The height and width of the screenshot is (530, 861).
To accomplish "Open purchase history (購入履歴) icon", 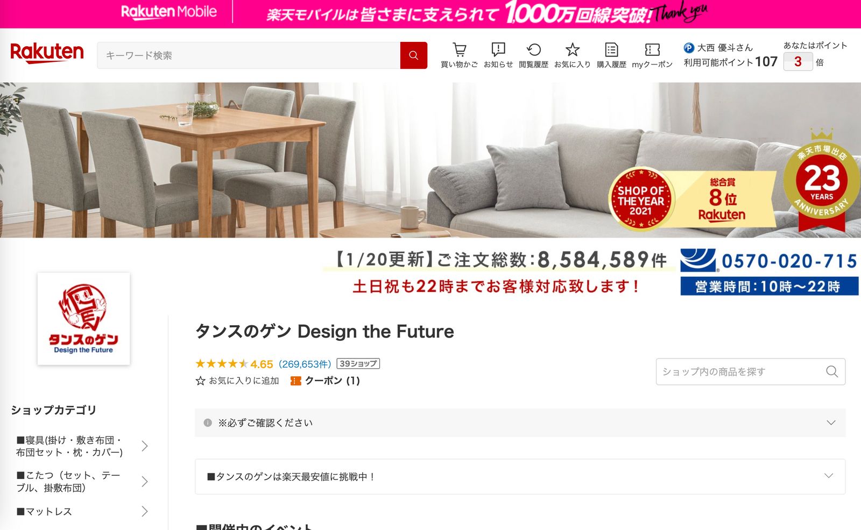I will tap(611, 50).
